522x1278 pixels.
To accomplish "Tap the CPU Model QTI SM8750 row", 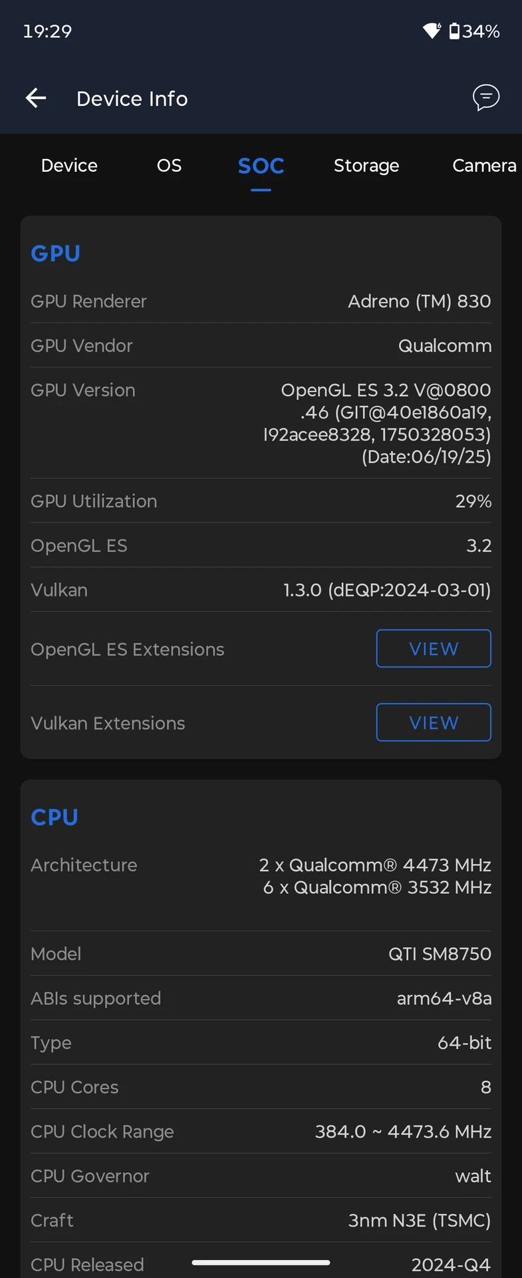I will click(261, 954).
